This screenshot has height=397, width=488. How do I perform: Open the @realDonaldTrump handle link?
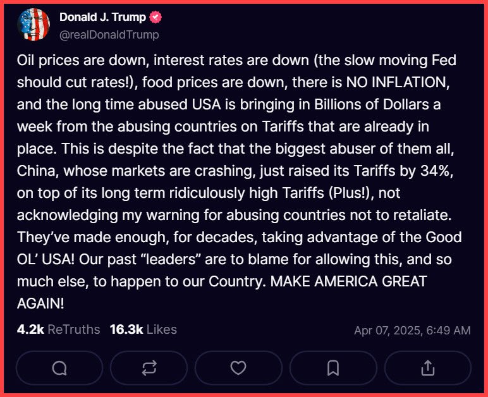(x=109, y=35)
